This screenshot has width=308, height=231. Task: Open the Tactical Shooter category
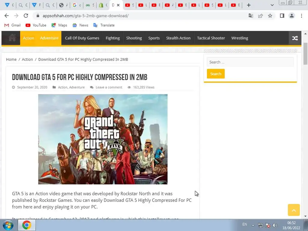211,38
